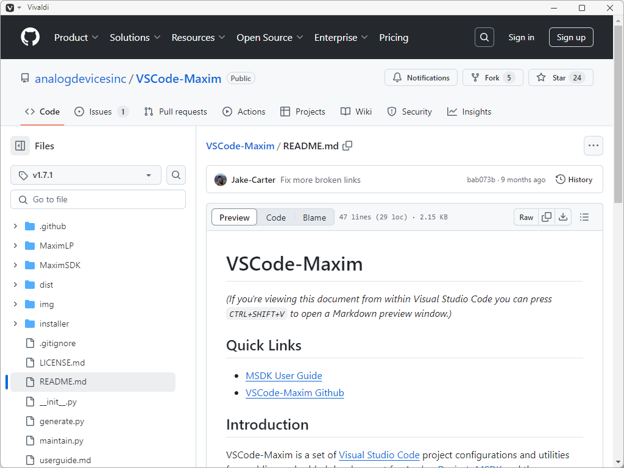624x468 pixels.
Task: Open the Wiki tab
Action: tap(356, 112)
